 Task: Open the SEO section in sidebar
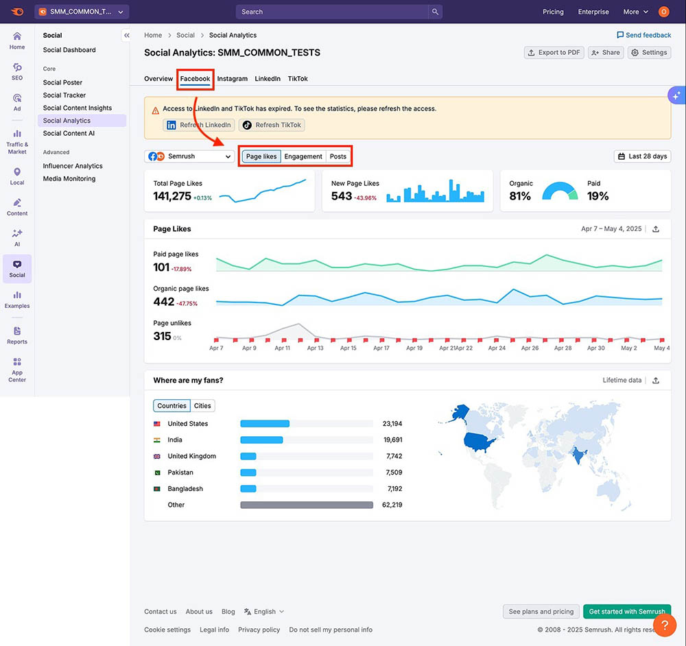17,71
